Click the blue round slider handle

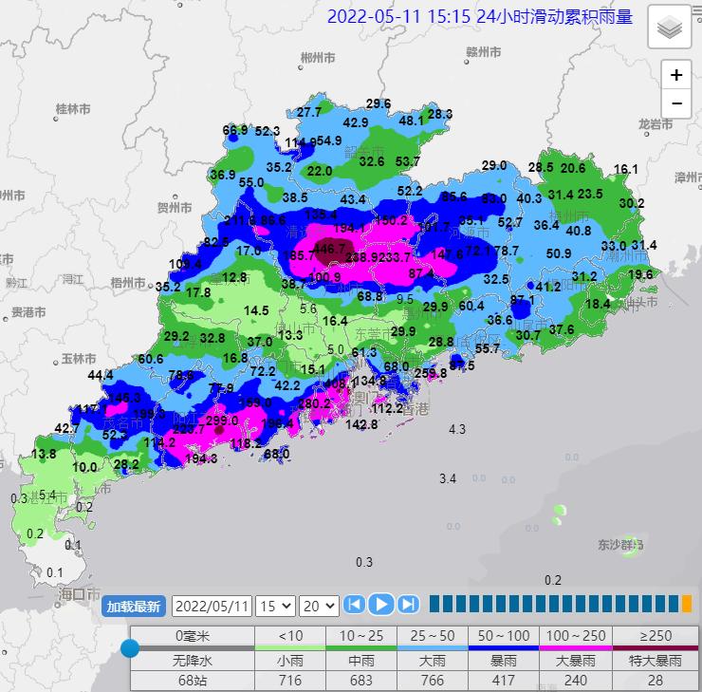click(x=130, y=648)
